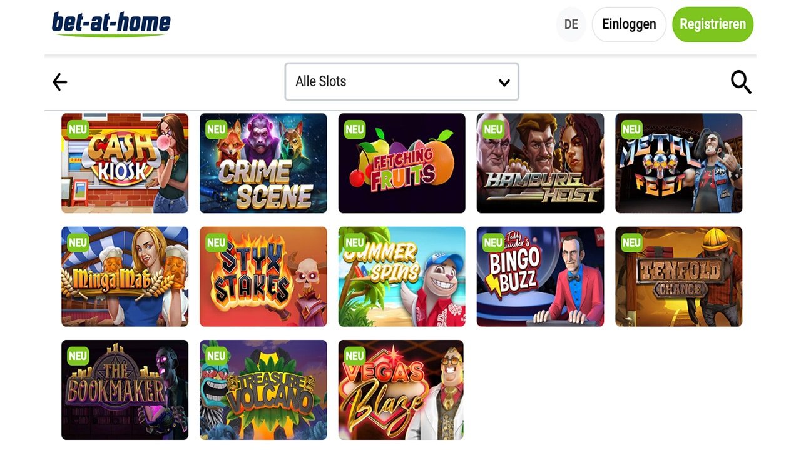801x450 pixels.
Task: Click the search magnifier icon
Action: 741,82
